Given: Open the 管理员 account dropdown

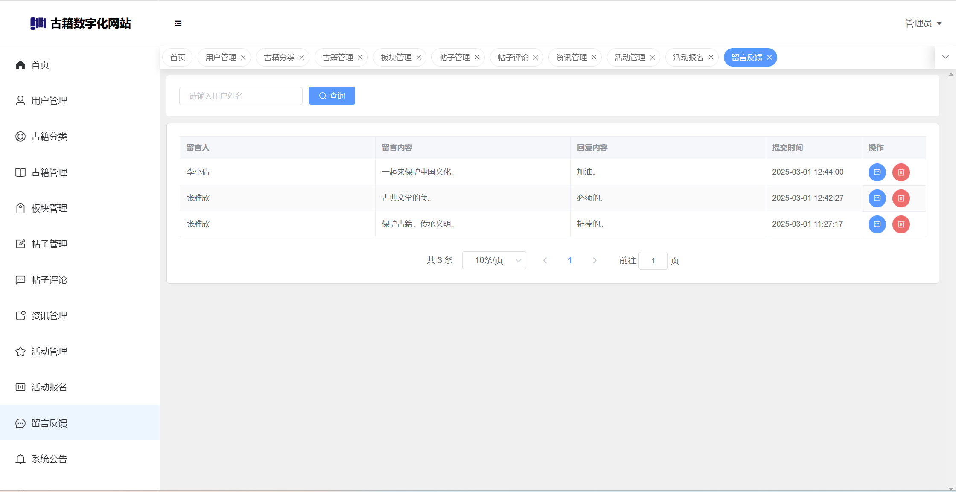Looking at the screenshot, I should pyautogui.click(x=923, y=23).
